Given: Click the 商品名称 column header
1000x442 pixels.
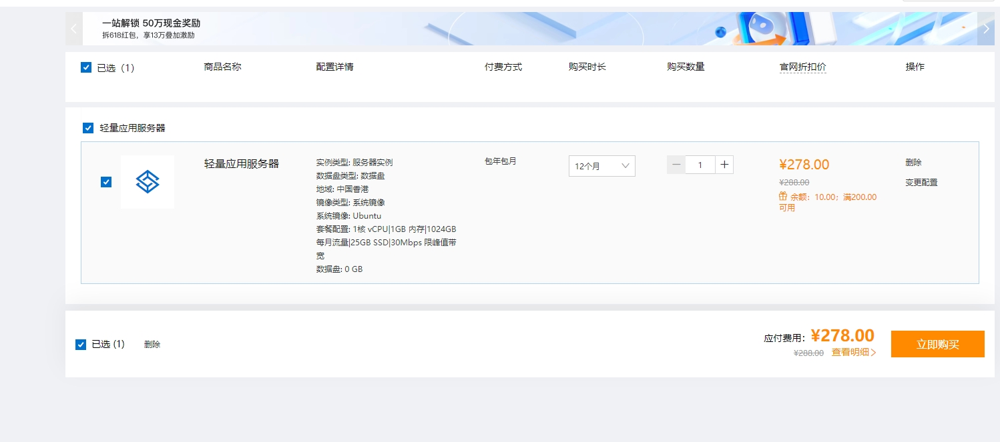Looking at the screenshot, I should [222, 67].
